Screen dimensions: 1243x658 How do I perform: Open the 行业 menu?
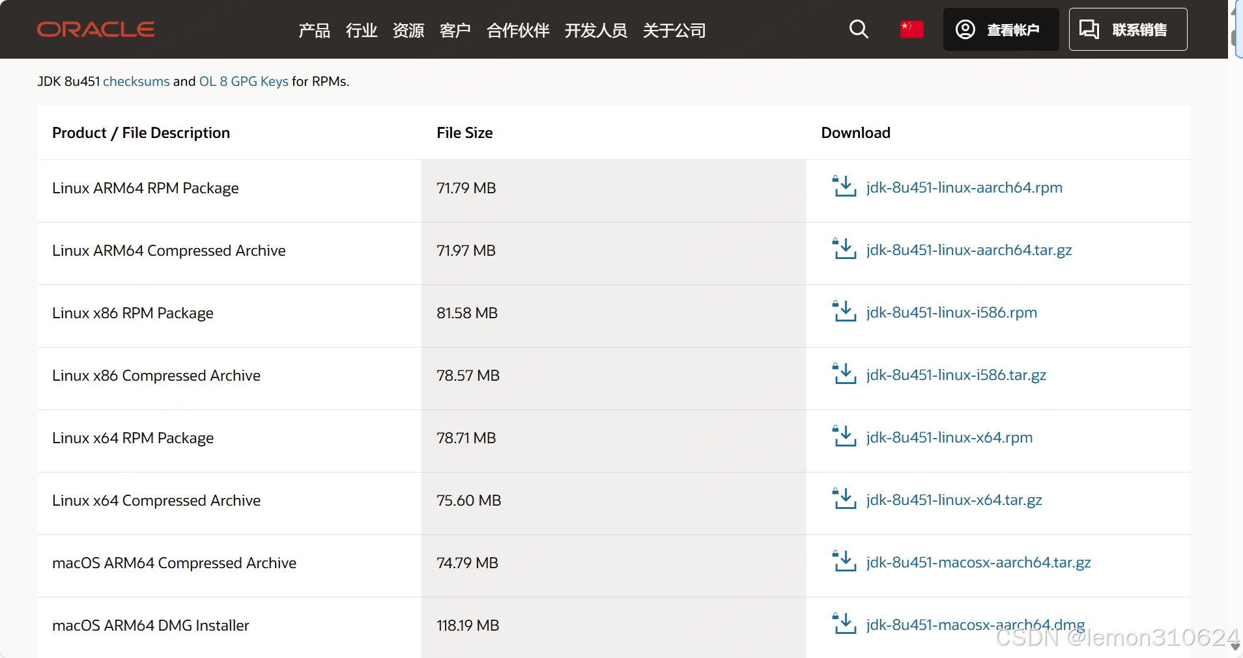[x=362, y=30]
